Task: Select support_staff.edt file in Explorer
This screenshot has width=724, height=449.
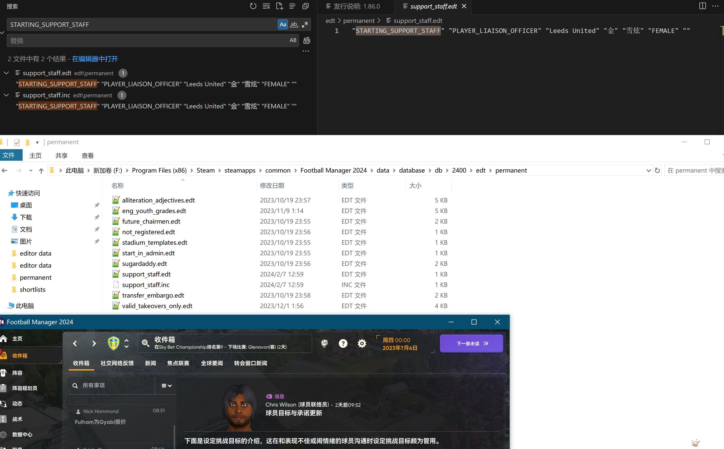Action: tap(146, 274)
